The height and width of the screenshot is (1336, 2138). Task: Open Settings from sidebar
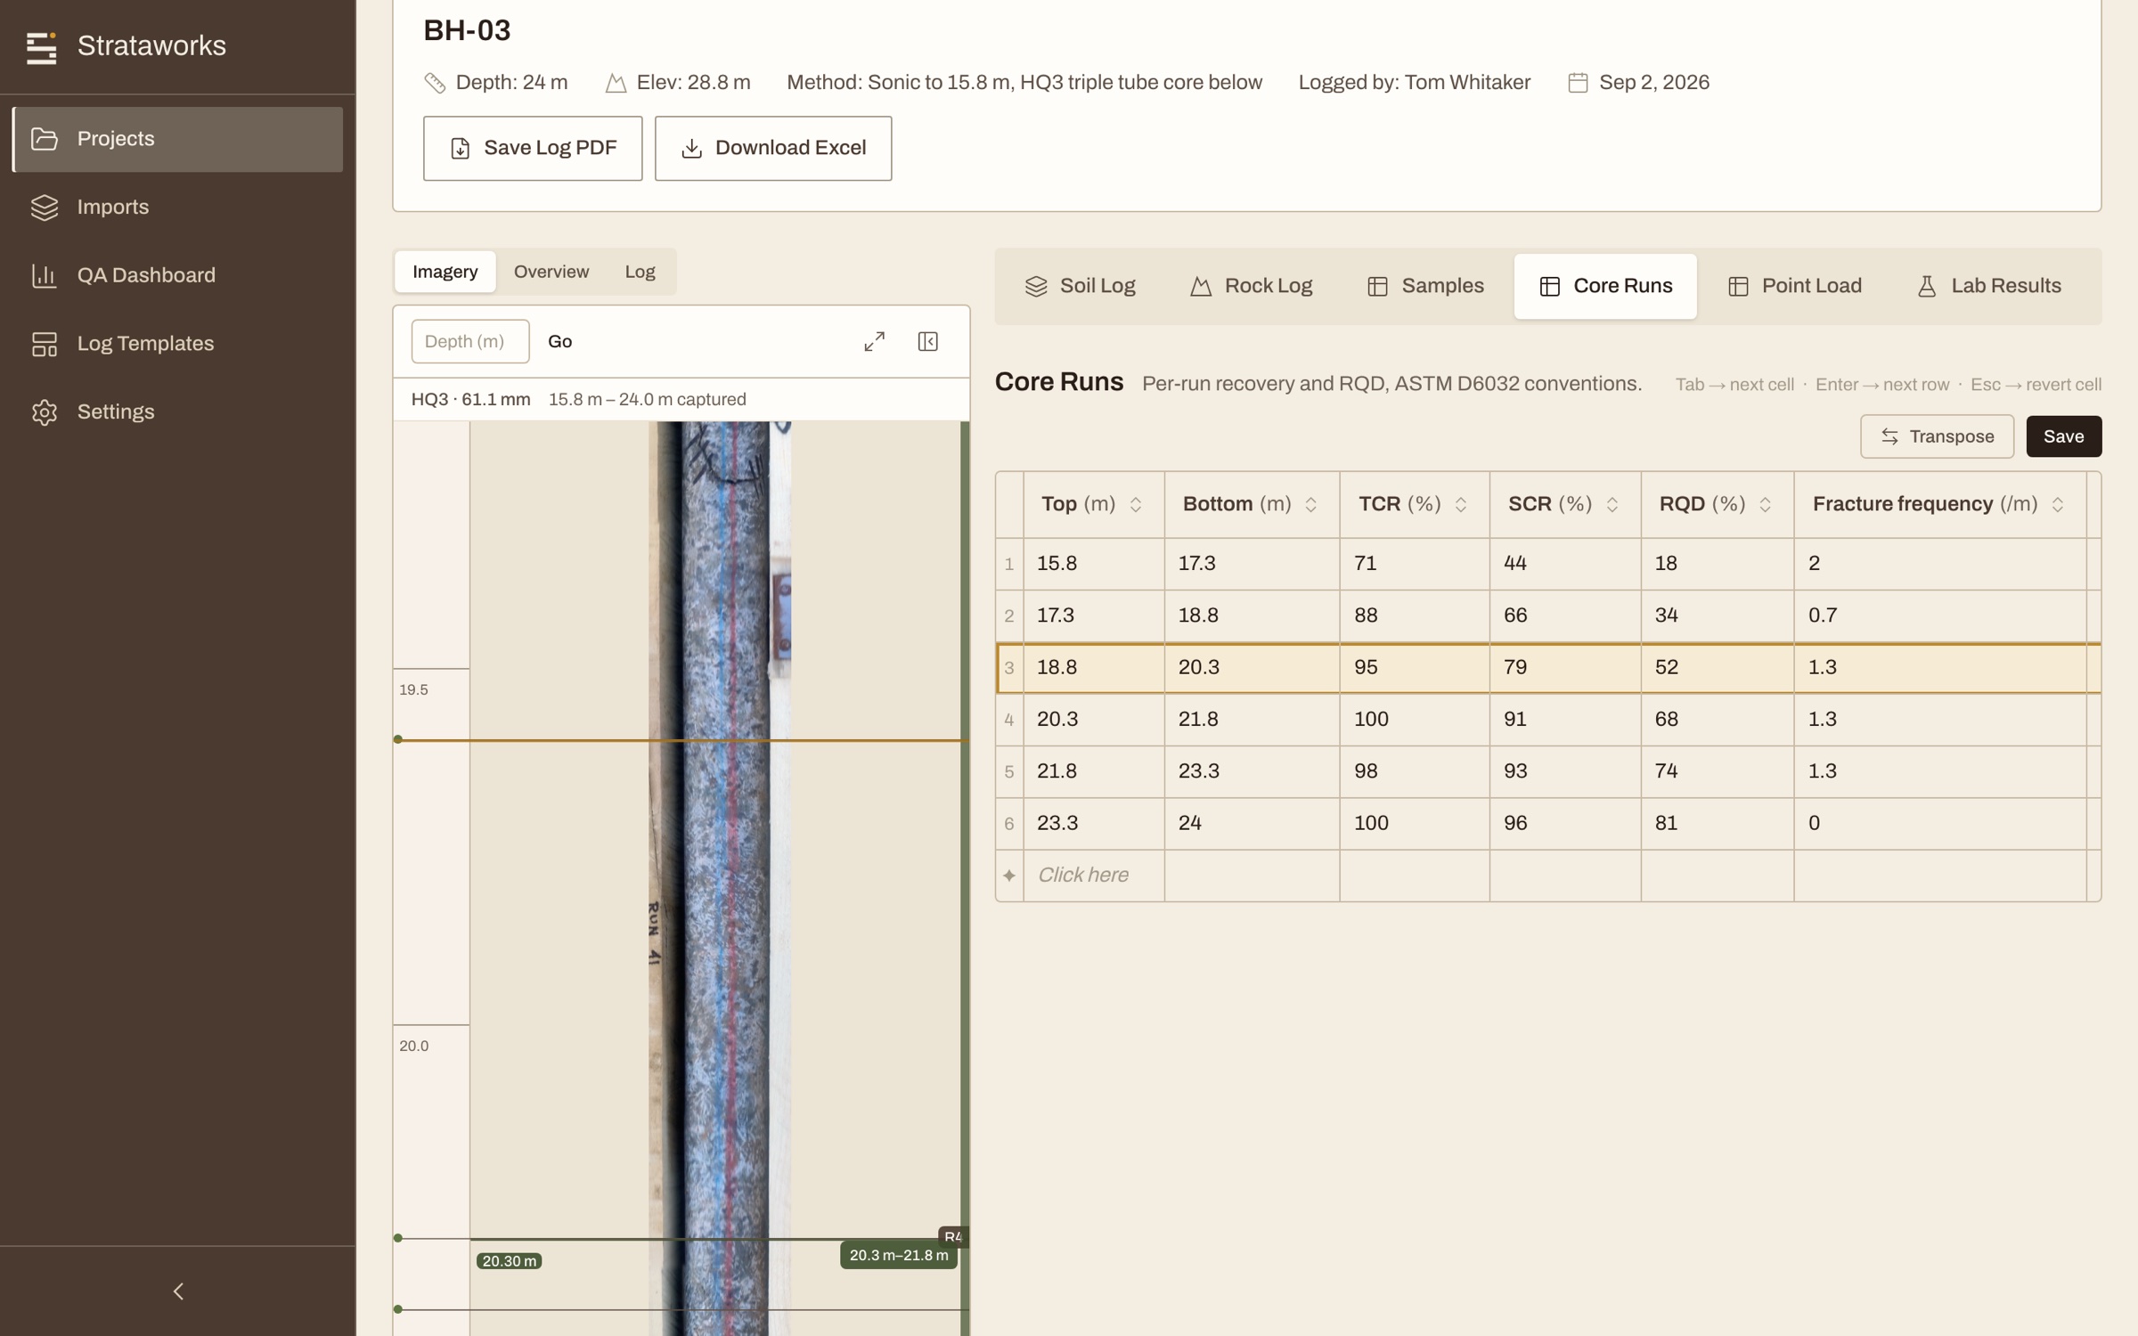pyautogui.click(x=178, y=412)
